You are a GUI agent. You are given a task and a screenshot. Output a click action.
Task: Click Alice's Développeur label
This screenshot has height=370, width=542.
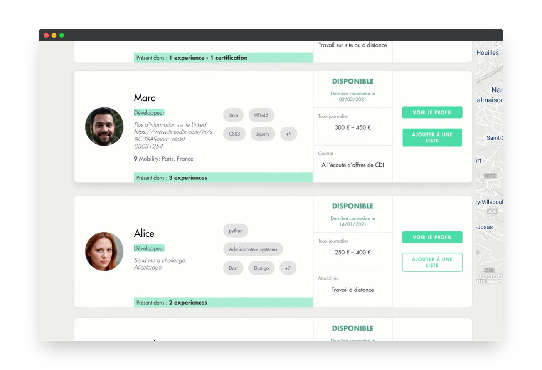point(149,248)
